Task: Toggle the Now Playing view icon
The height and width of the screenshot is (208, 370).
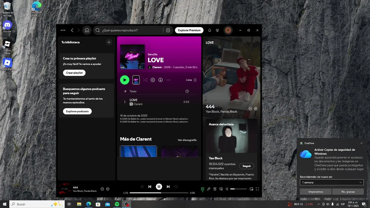Action: [x=203, y=189]
